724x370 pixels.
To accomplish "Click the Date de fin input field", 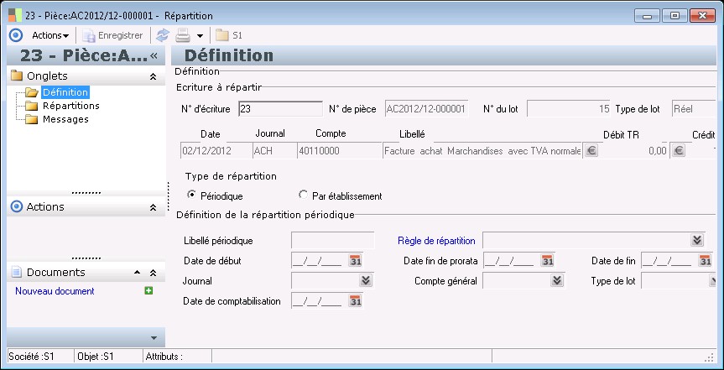I will pos(669,261).
